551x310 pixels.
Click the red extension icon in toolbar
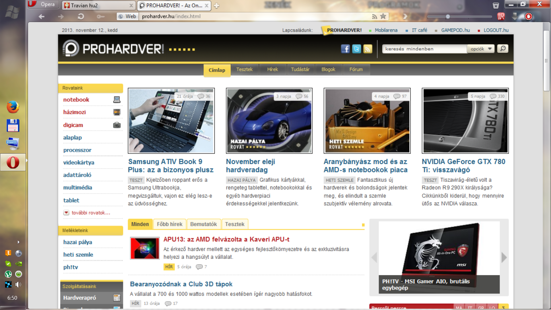501,17
